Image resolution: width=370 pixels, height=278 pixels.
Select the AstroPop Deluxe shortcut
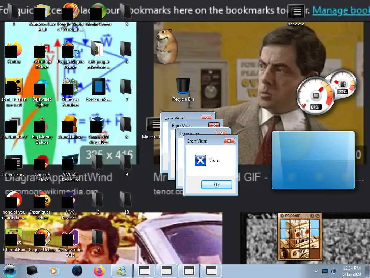click(42, 55)
